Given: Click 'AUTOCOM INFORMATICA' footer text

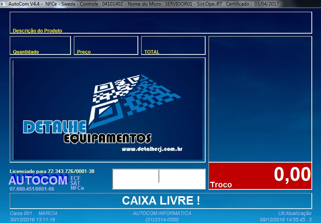Looking at the screenshot, I should pyautogui.click(x=162, y=213).
